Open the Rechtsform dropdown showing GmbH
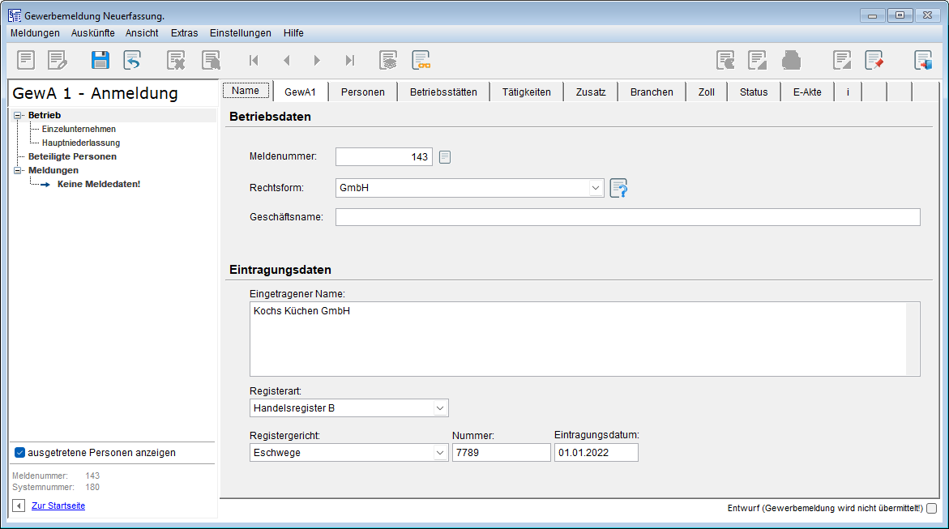This screenshot has height=529, width=949. pos(596,188)
